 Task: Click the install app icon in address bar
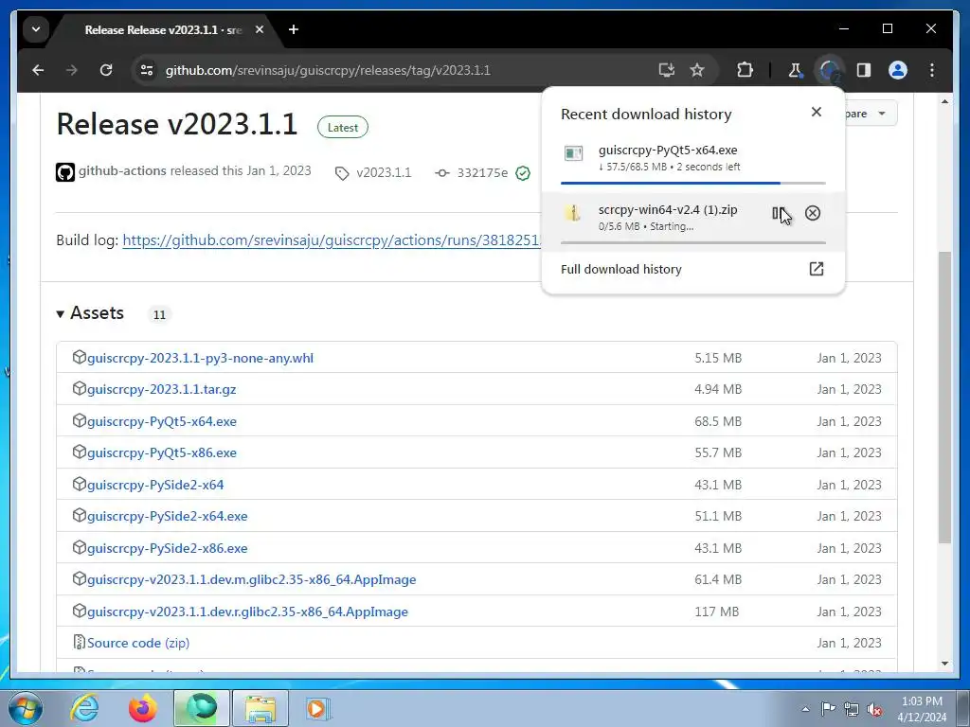[666, 70]
